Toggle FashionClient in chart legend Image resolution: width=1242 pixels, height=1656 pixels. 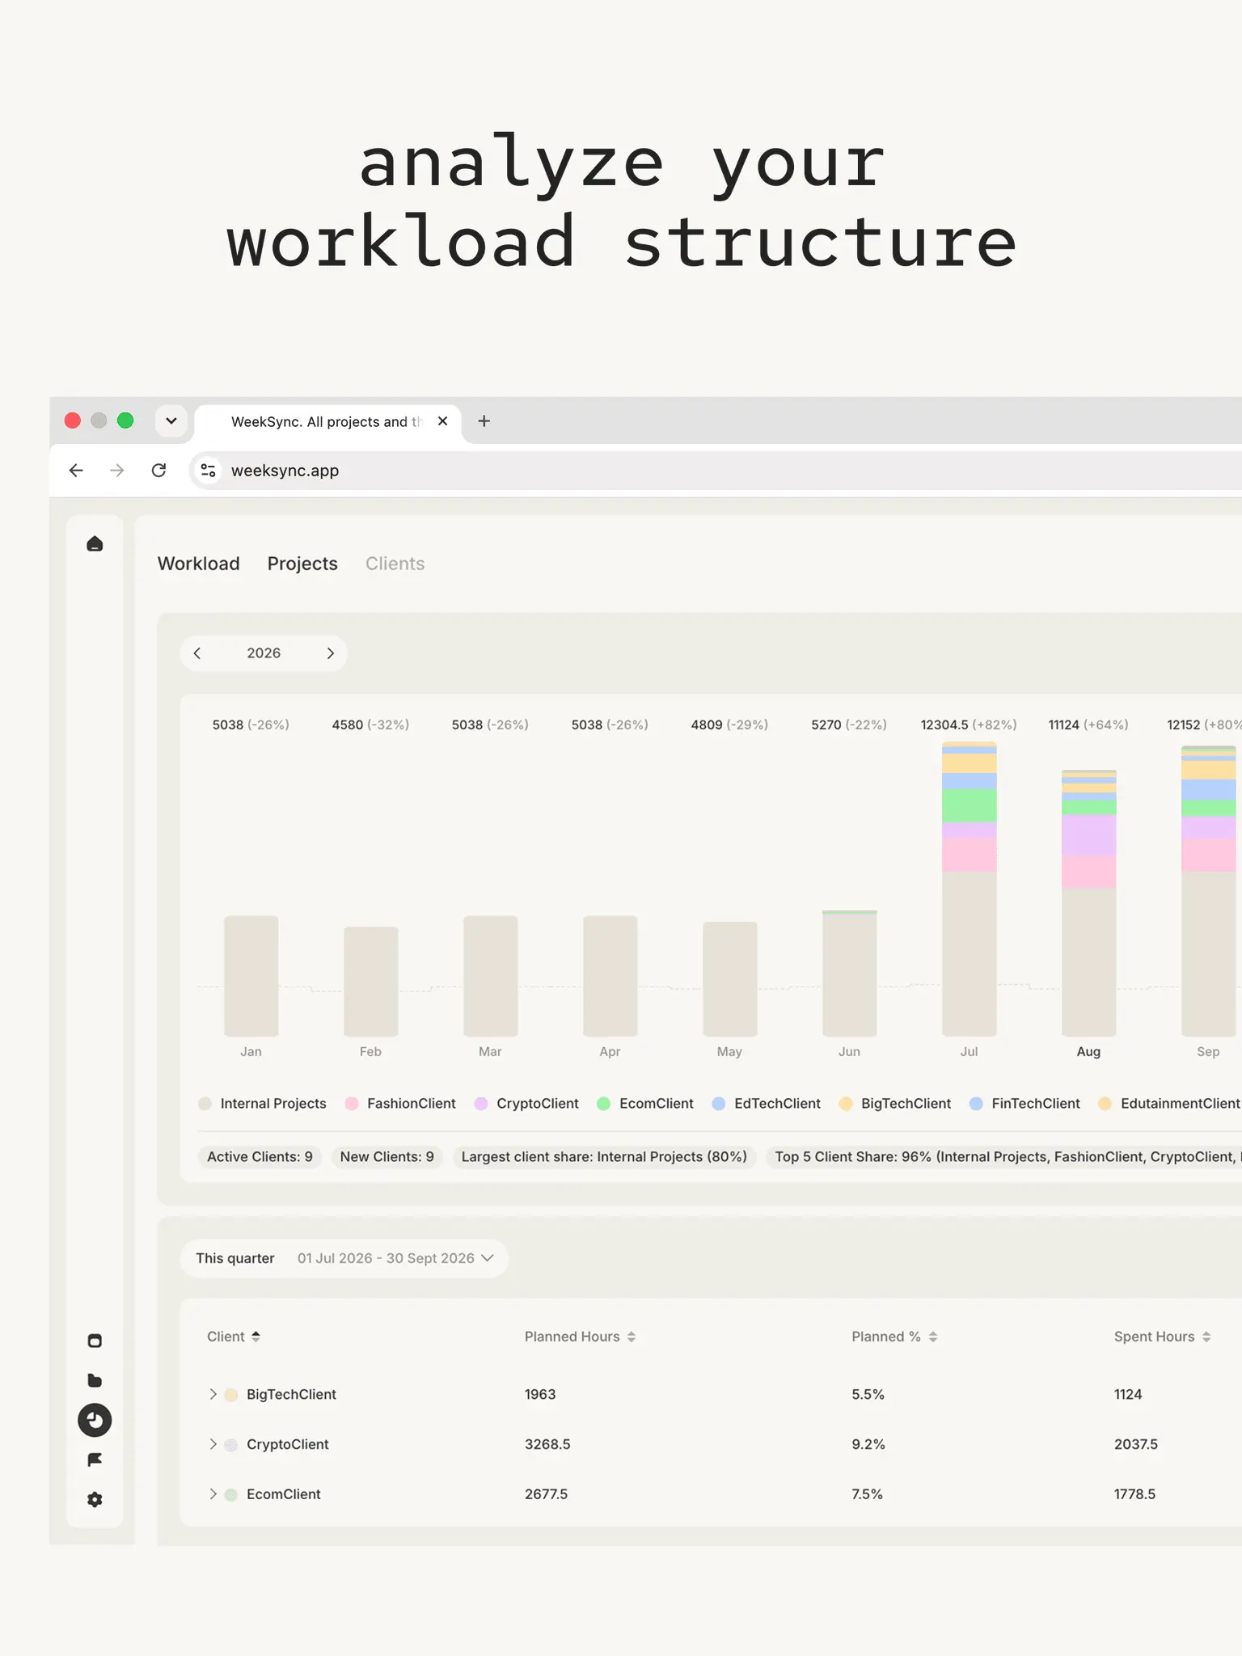point(400,1104)
